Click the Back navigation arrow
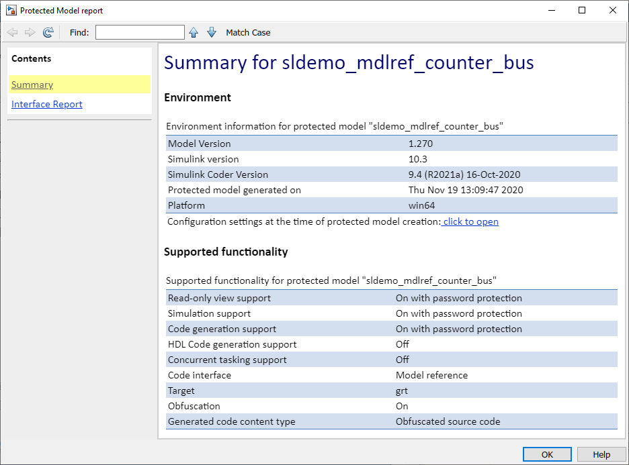The image size is (629, 465). tap(13, 32)
